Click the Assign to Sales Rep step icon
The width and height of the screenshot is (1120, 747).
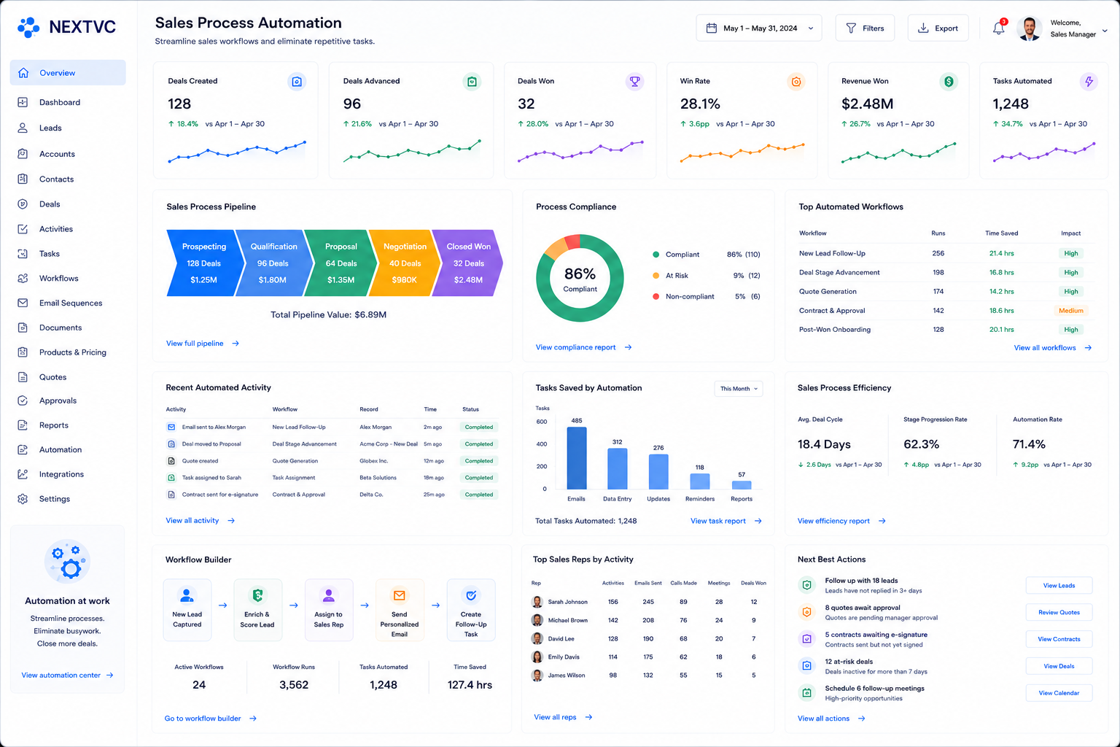329,595
